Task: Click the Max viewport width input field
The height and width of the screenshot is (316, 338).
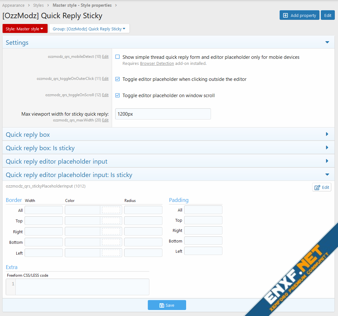Action: click(x=163, y=114)
